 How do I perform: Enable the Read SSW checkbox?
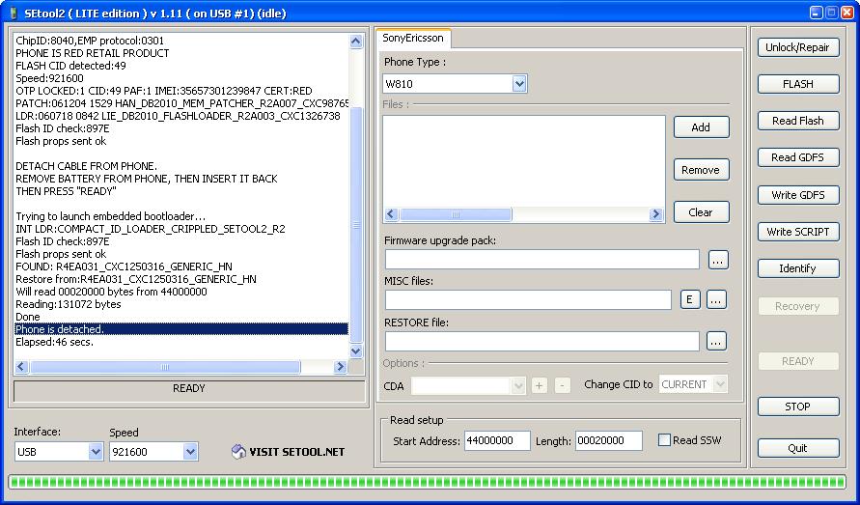point(664,439)
